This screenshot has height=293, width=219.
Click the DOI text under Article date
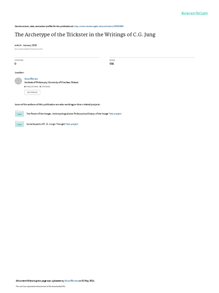tap(29, 49)
